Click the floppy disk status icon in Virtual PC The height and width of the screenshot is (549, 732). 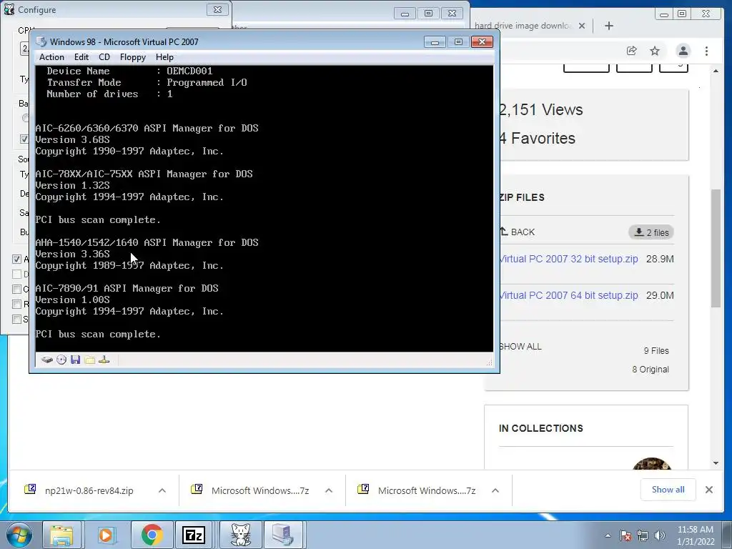click(76, 360)
